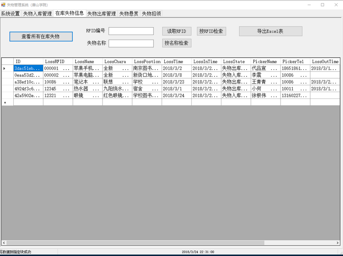
Task: Click the LossName column header
Action: tap(87, 61)
